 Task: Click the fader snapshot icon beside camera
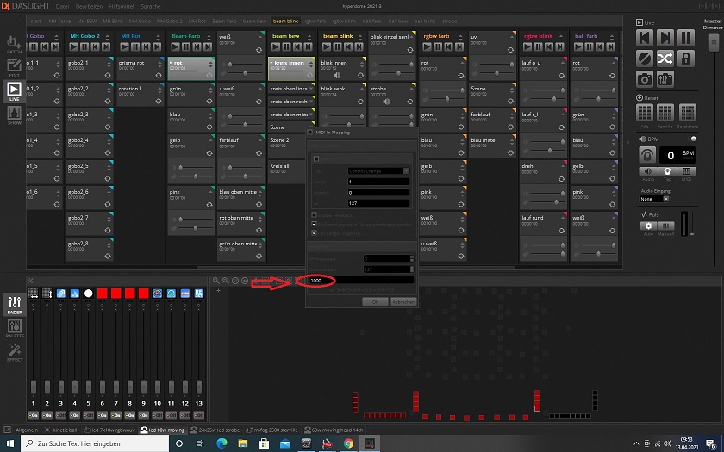point(665,79)
